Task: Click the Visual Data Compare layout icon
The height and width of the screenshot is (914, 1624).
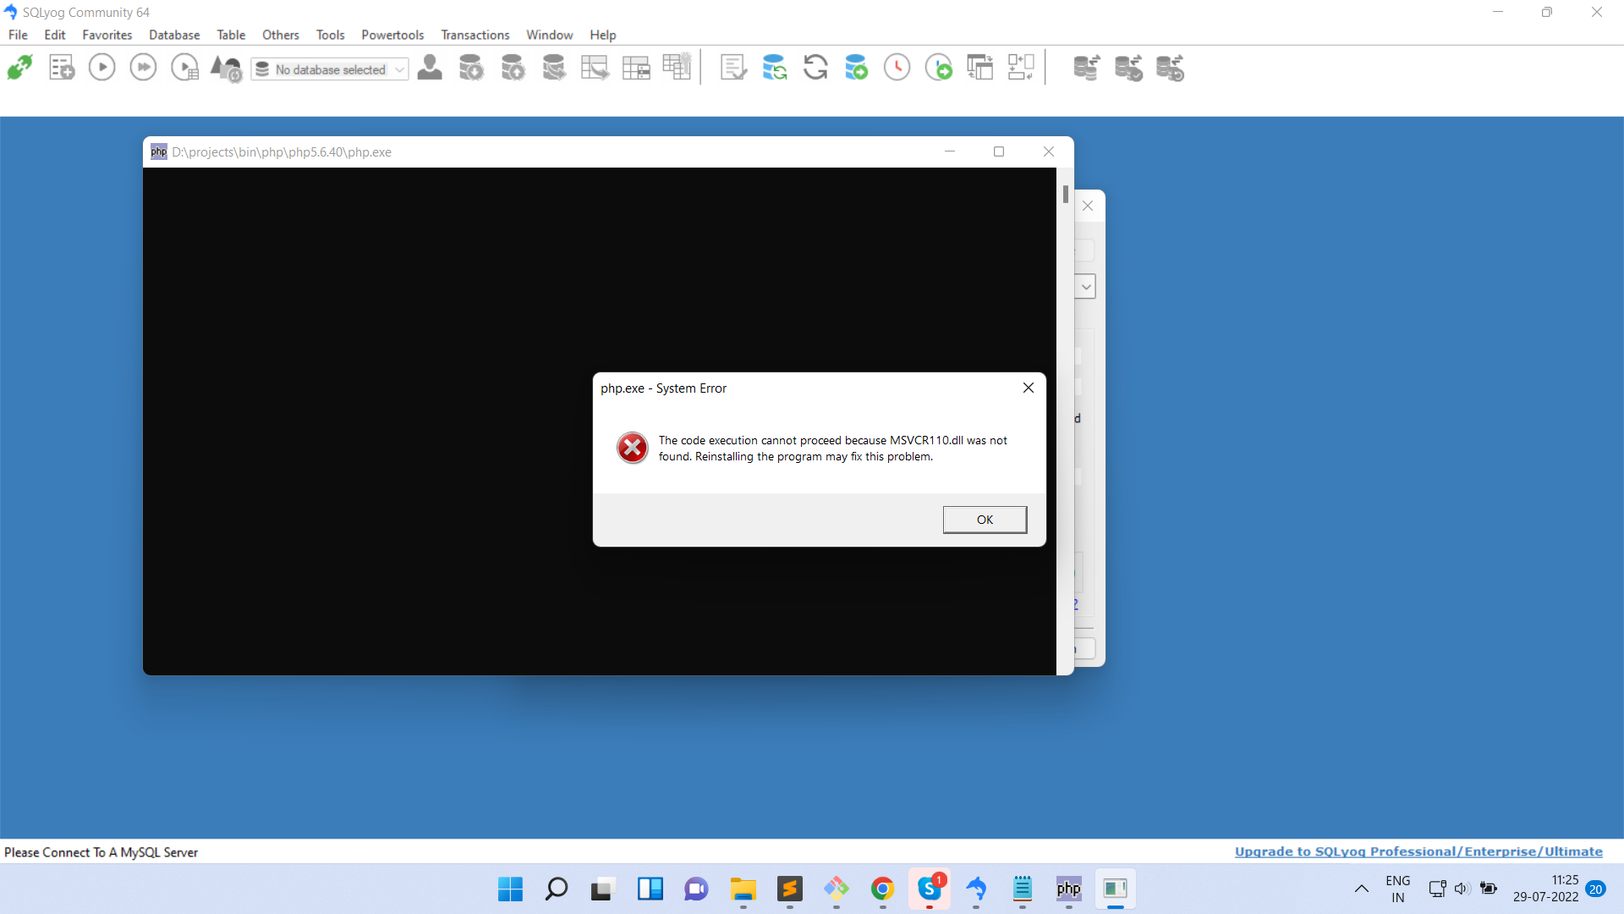Action: [1021, 68]
